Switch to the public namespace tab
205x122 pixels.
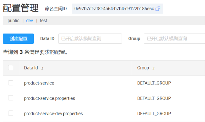click(x=13, y=21)
